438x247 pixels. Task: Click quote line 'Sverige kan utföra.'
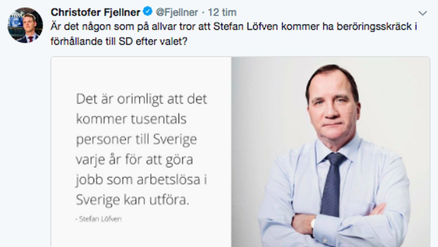pos(132,200)
